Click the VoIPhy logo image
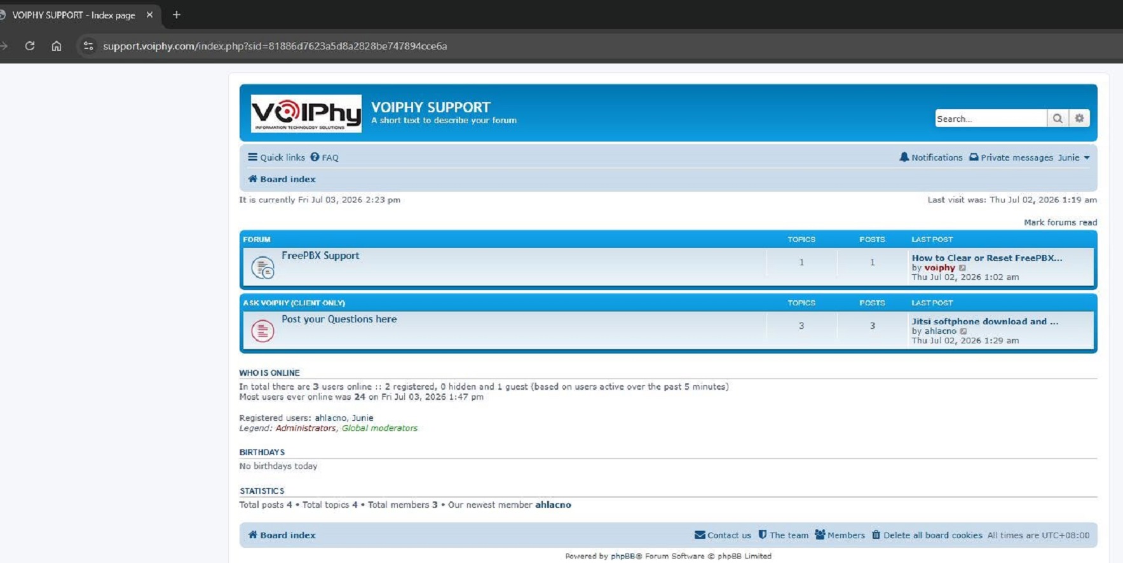1123x563 pixels. pyautogui.click(x=306, y=114)
